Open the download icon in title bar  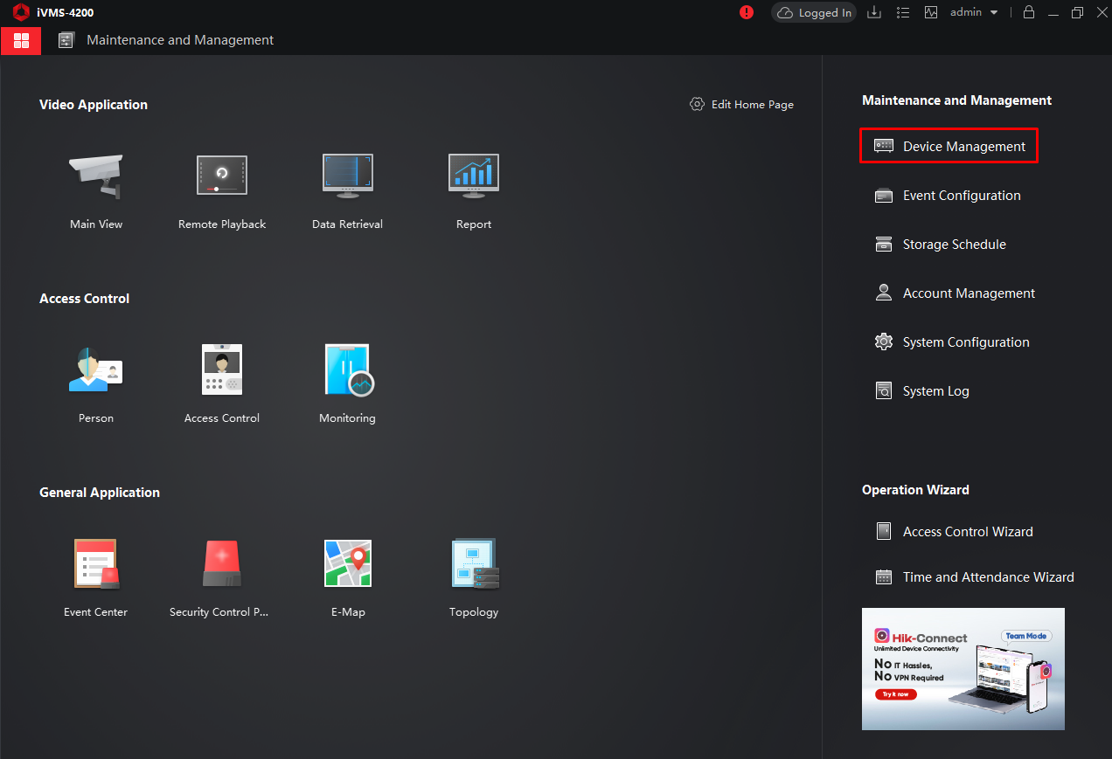point(873,12)
